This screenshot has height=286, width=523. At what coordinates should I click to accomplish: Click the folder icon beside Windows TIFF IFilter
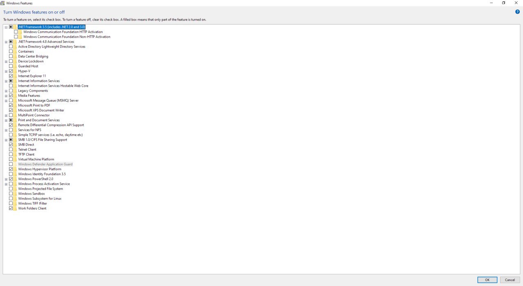(x=16, y=203)
